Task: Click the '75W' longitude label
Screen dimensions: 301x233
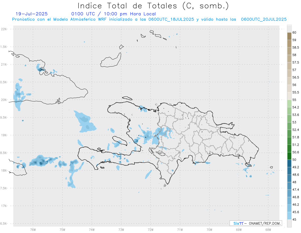Action: pos(62,229)
